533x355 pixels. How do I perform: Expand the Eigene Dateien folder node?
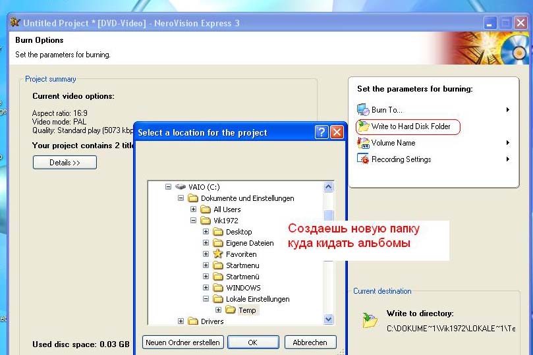tap(206, 243)
